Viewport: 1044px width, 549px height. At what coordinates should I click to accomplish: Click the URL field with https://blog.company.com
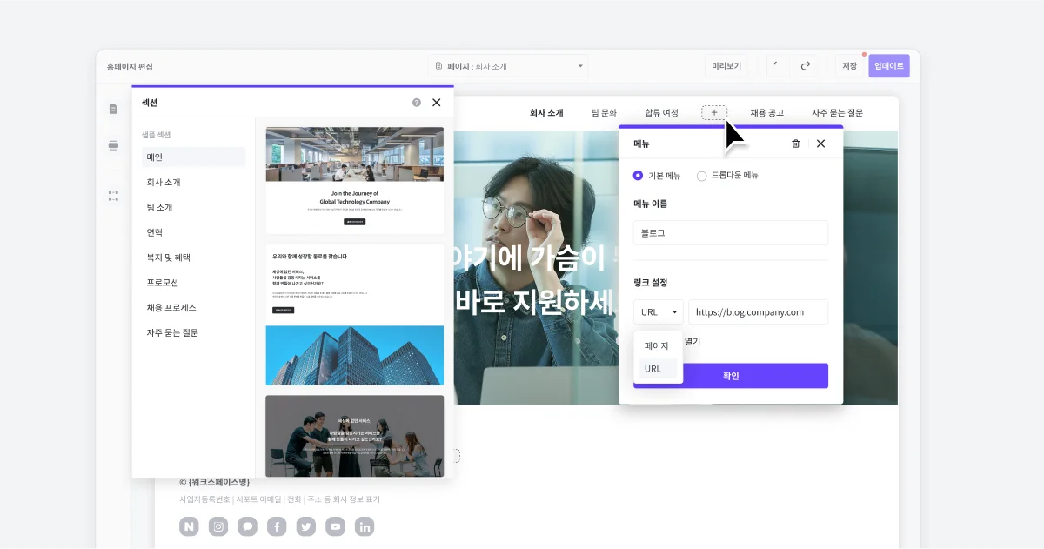tap(758, 311)
